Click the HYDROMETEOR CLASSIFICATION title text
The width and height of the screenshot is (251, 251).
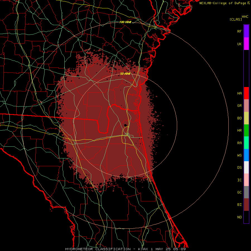[x=98, y=249]
